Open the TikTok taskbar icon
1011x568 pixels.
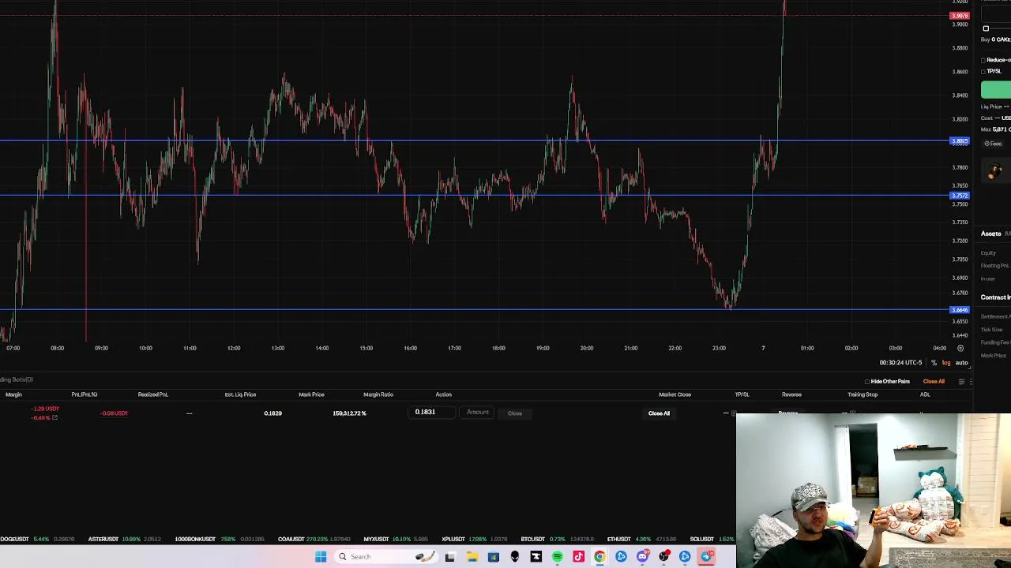point(578,557)
